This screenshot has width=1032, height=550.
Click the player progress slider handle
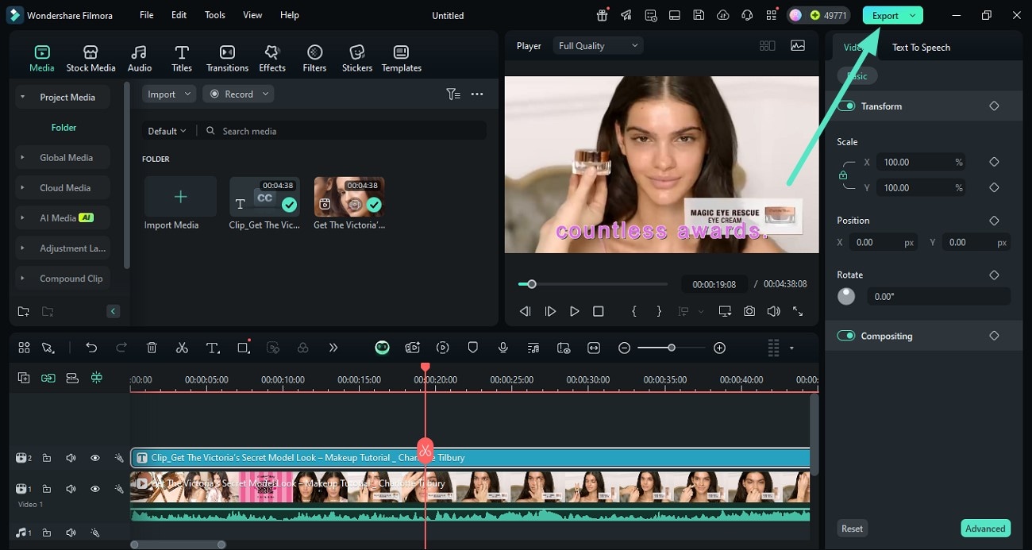coord(531,284)
